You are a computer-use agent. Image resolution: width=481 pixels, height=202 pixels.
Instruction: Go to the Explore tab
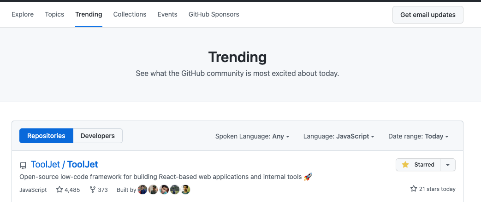23,14
